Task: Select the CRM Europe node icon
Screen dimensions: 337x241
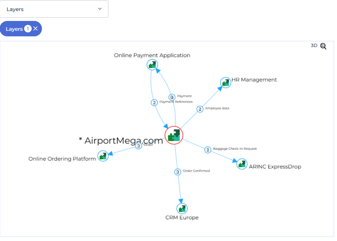Action: [182, 209]
